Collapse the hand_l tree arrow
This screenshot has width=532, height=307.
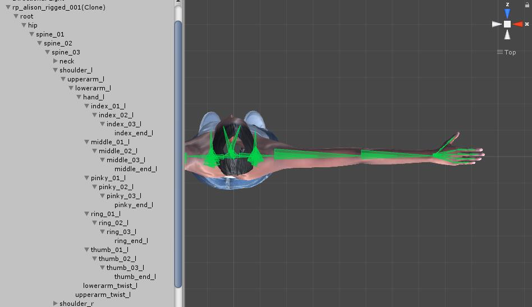(x=79, y=97)
